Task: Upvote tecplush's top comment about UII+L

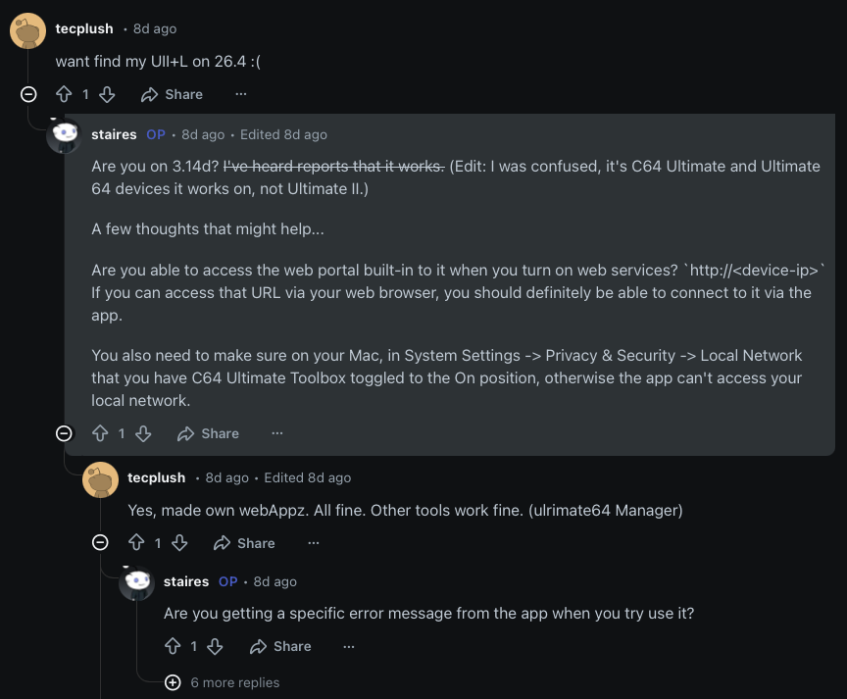Action: tap(64, 94)
